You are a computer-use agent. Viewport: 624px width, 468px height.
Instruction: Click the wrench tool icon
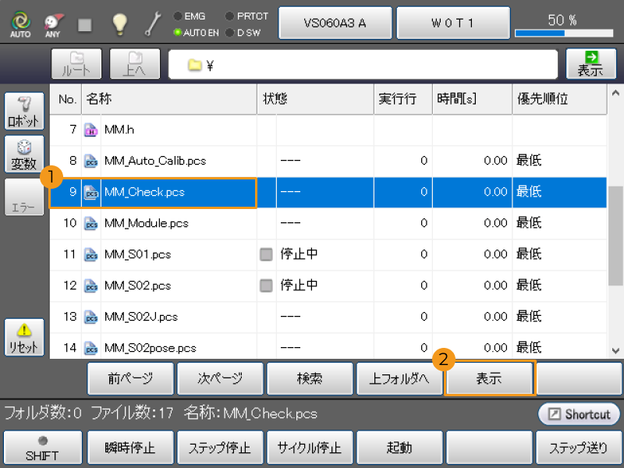(152, 25)
